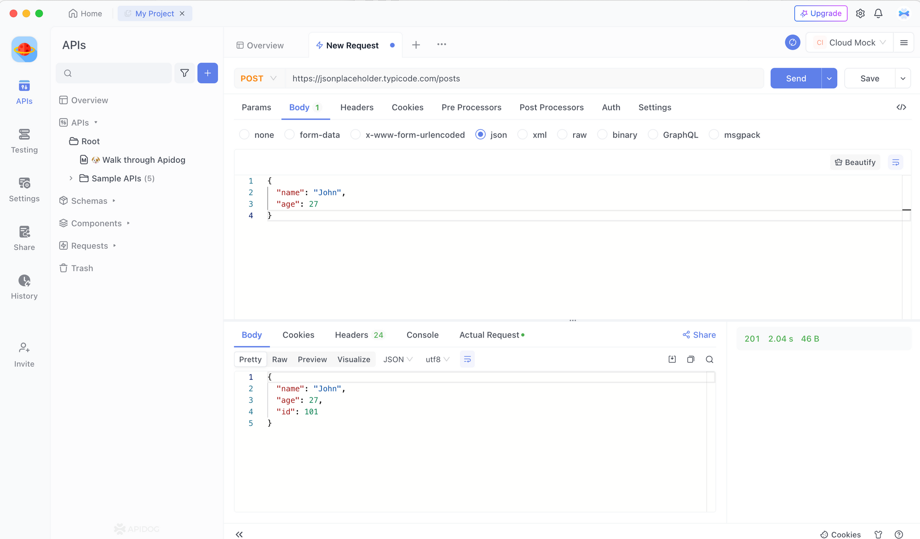
Task: Open the notifications bell
Action: 878,13
